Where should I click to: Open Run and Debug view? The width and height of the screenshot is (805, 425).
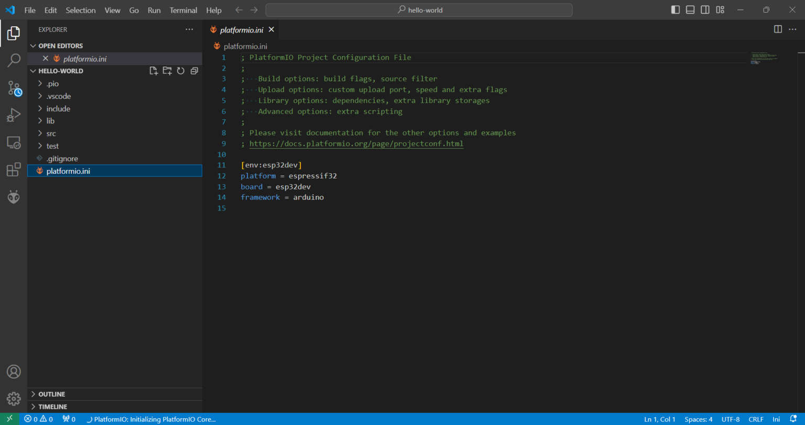(x=14, y=115)
